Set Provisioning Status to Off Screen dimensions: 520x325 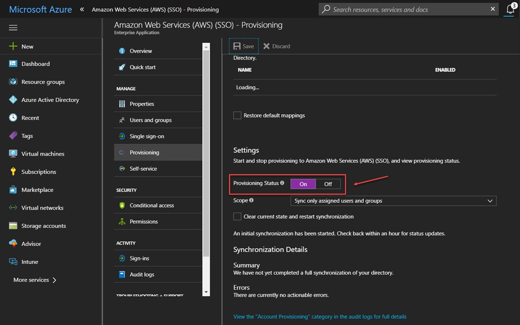pos(328,184)
